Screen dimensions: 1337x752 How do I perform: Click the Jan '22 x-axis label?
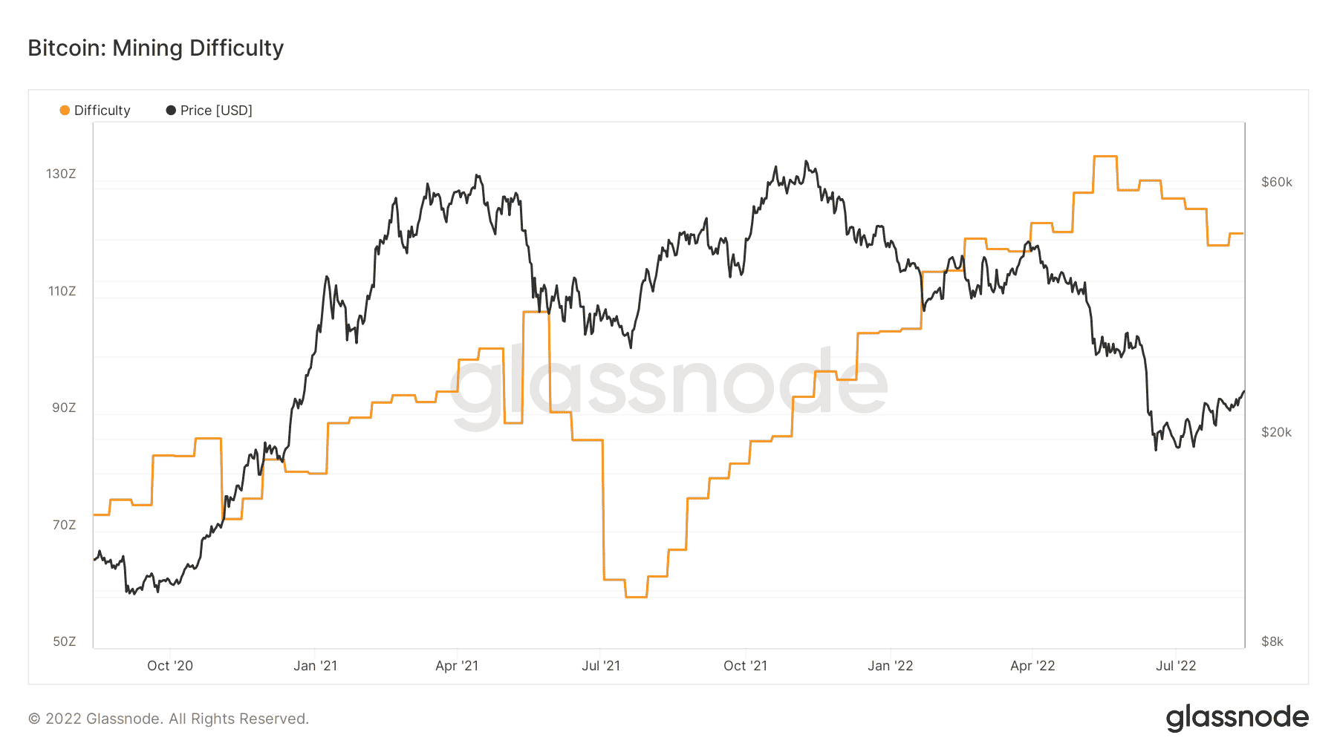point(891,666)
